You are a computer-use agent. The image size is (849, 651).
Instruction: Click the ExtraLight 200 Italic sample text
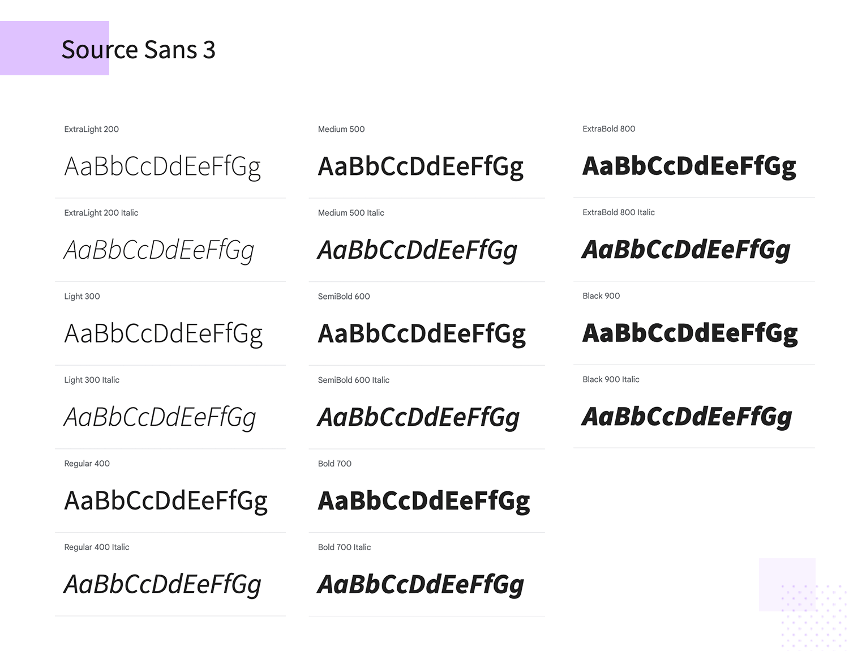[x=159, y=250]
